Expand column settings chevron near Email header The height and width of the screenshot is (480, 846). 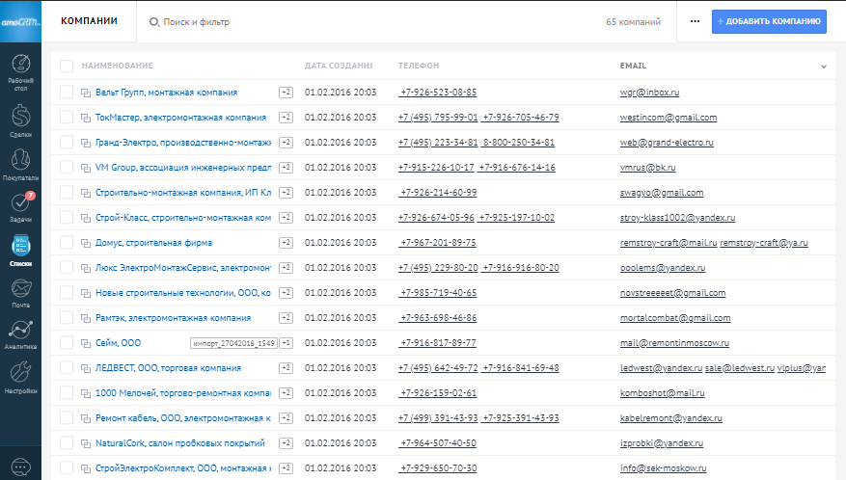(823, 67)
